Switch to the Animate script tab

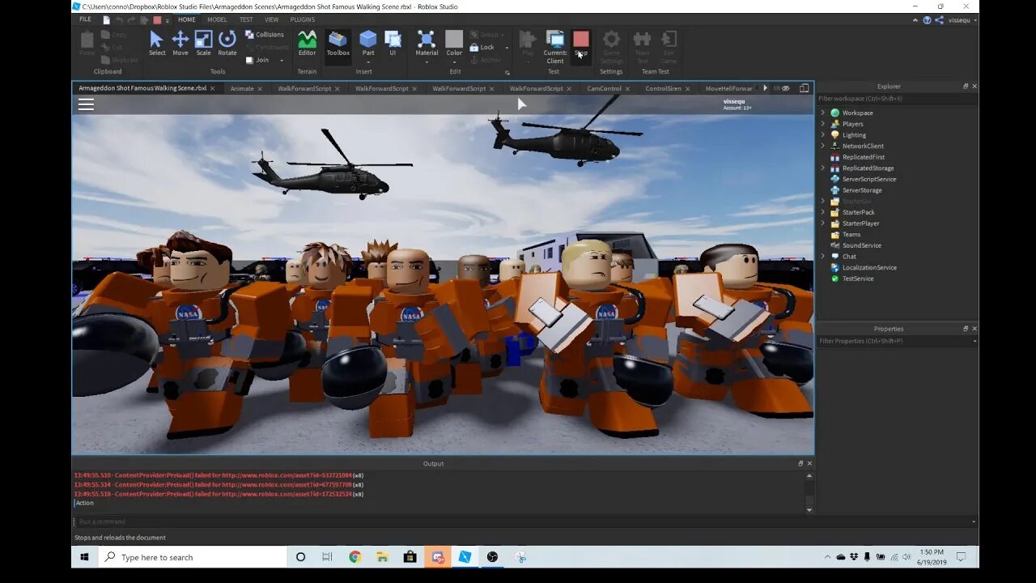click(x=242, y=88)
